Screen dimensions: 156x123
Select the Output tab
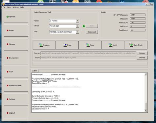pos(35,71)
